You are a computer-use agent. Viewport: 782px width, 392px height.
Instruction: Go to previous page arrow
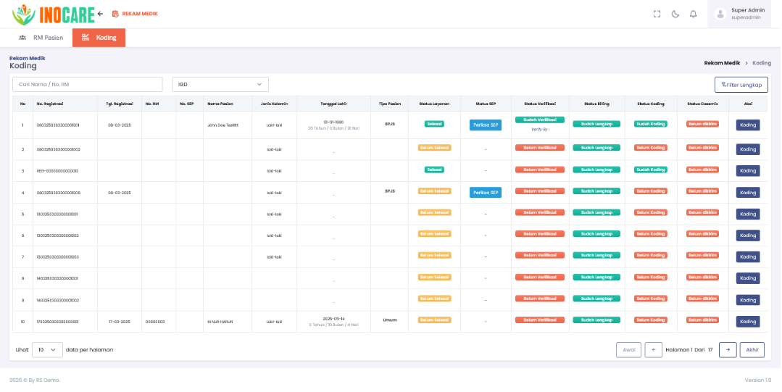(653, 349)
